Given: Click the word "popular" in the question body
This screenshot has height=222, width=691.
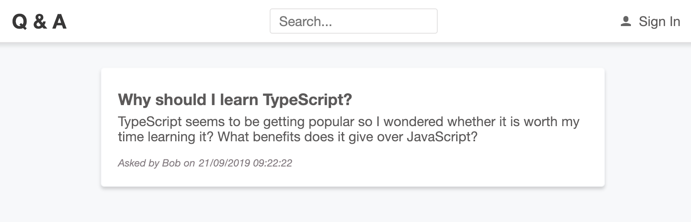Looking at the screenshot, I should pos(331,122).
